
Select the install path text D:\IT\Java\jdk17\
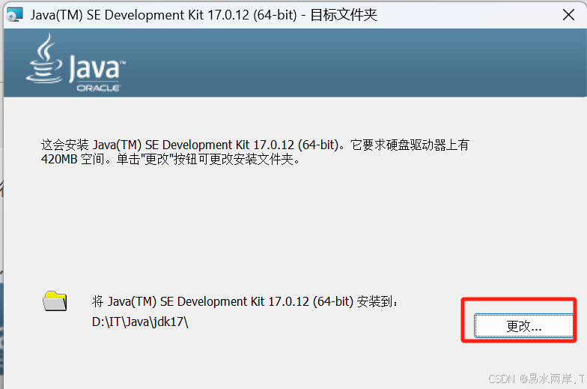[x=140, y=322]
